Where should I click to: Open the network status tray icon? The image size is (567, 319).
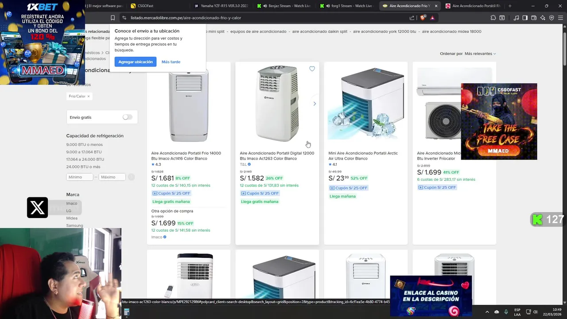tap(529, 312)
